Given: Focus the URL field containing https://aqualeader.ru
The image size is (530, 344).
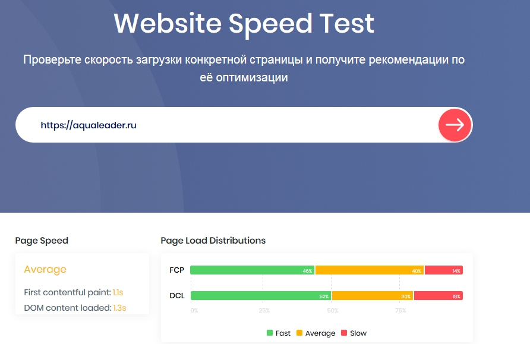Looking at the screenshot, I should tap(226, 125).
